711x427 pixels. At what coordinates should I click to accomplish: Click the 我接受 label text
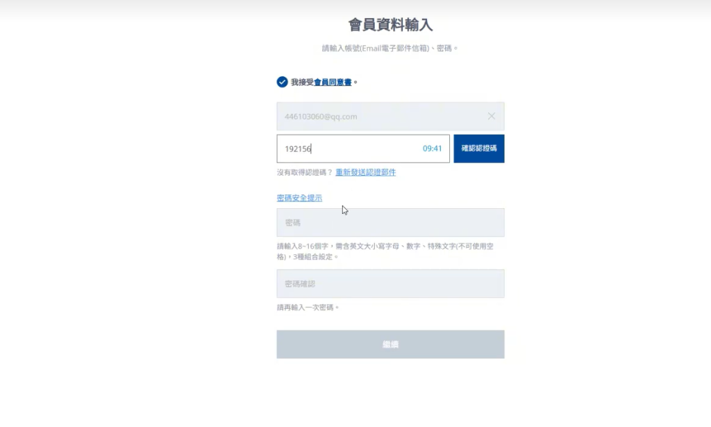302,82
